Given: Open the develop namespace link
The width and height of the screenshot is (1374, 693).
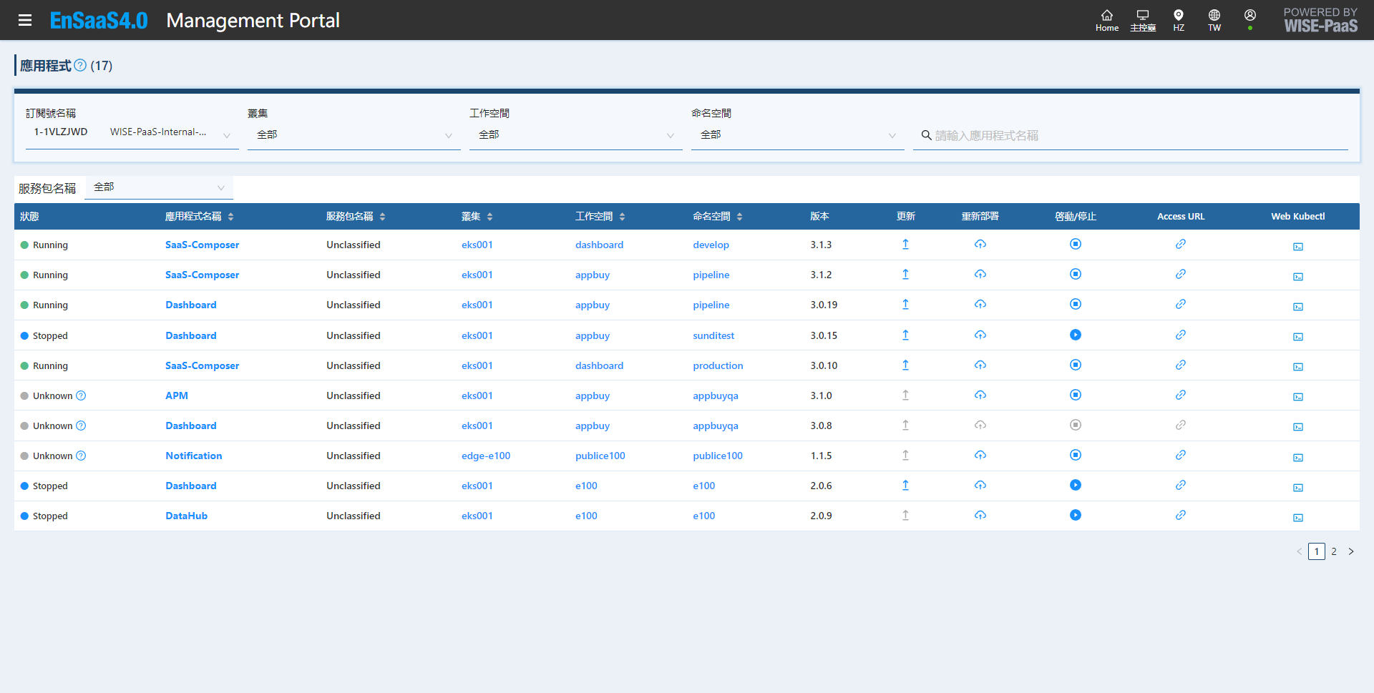Looking at the screenshot, I should (x=711, y=245).
